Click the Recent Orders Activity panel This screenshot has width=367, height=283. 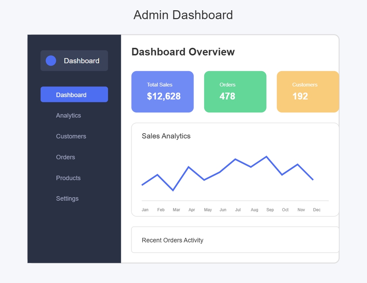pos(235,240)
